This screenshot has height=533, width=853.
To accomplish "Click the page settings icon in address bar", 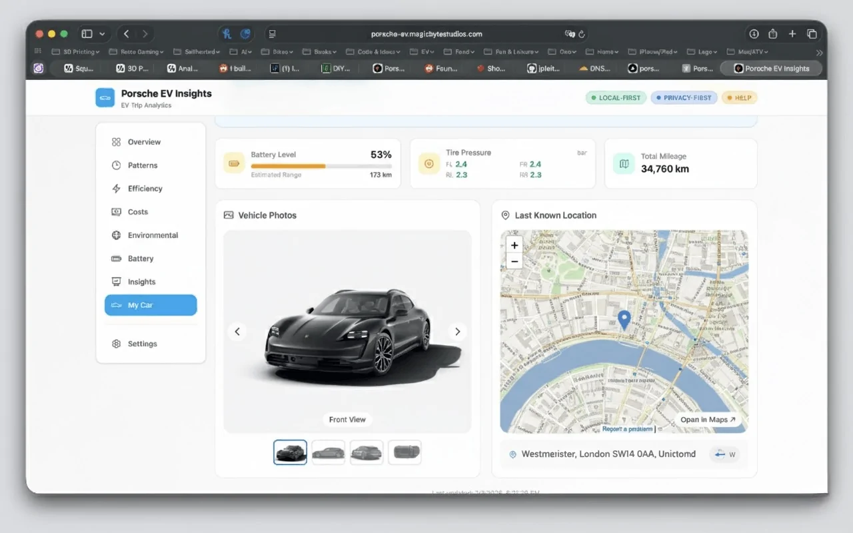I will (272, 34).
